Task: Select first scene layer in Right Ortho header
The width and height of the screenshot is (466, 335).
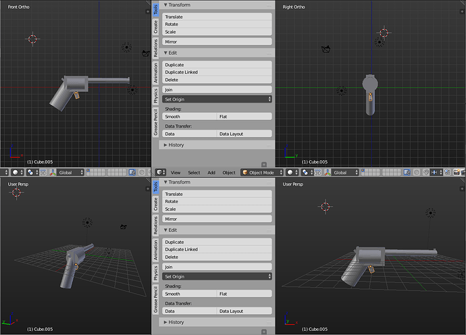Action: (x=364, y=171)
